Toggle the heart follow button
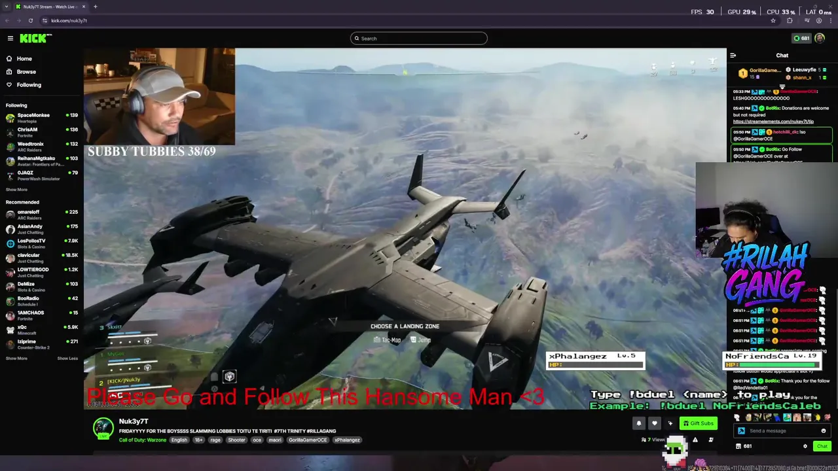Screen dimensions: 838x471 [654, 423]
